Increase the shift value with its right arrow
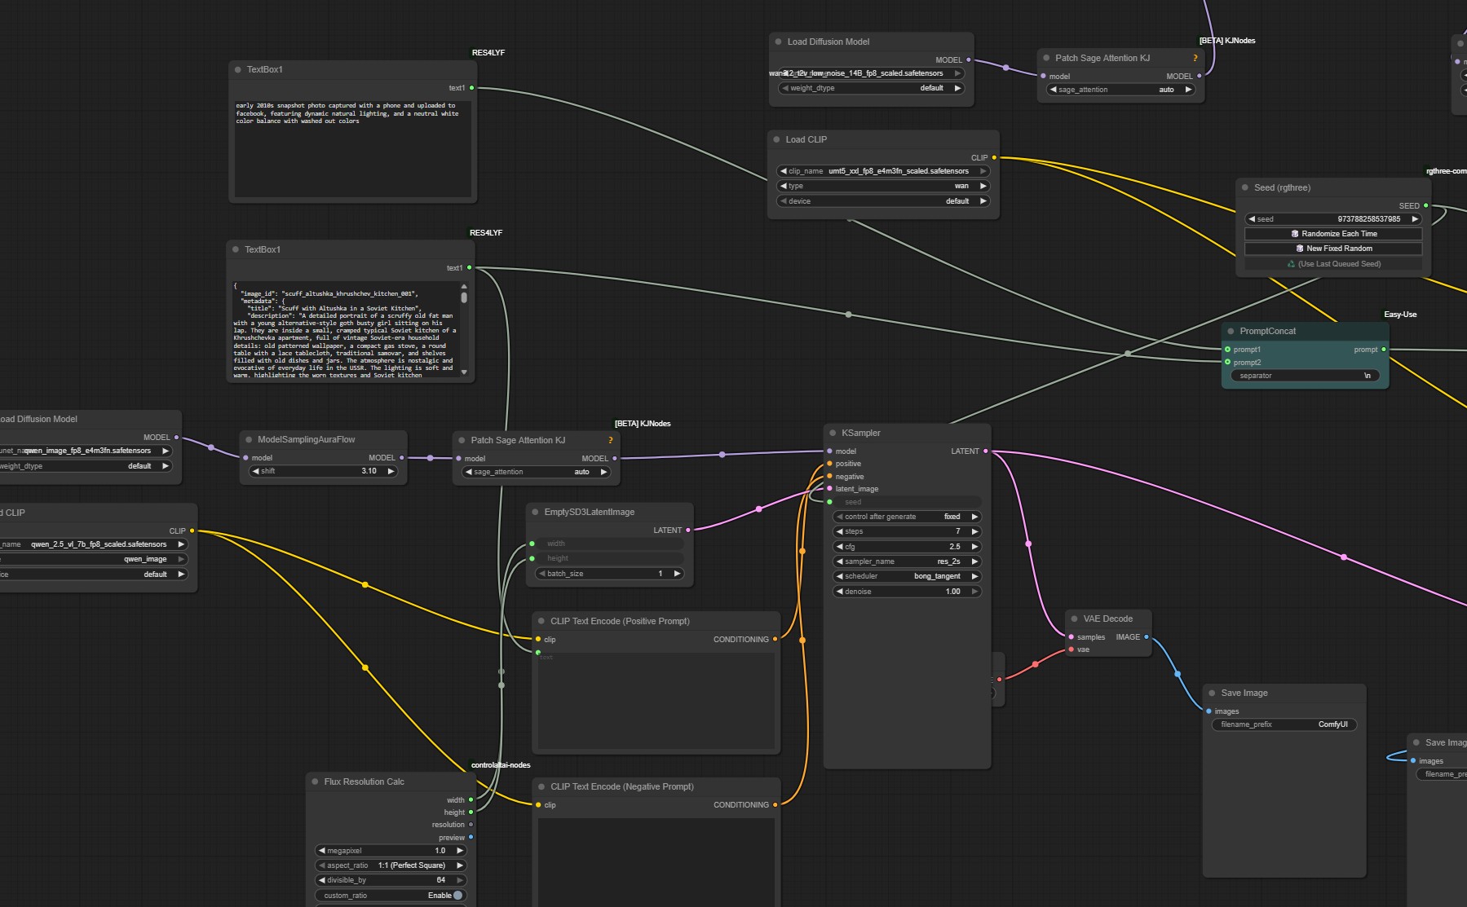The image size is (1467, 907). click(x=391, y=471)
